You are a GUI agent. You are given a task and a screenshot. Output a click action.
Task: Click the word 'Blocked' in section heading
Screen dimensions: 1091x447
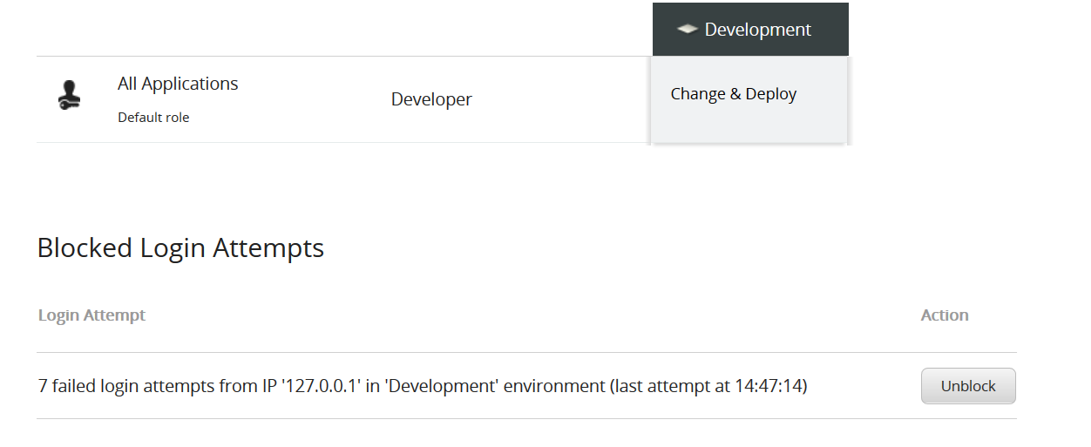click(x=85, y=248)
